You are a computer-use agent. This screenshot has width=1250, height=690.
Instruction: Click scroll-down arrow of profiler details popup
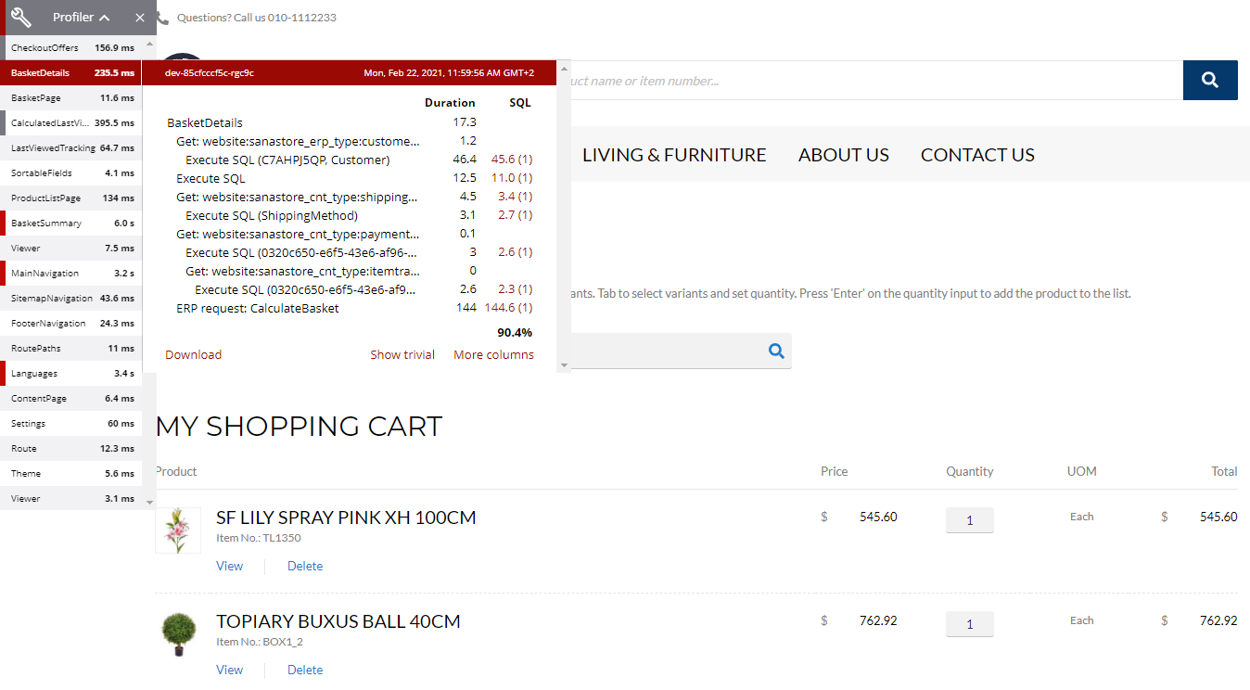click(x=564, y=366)
